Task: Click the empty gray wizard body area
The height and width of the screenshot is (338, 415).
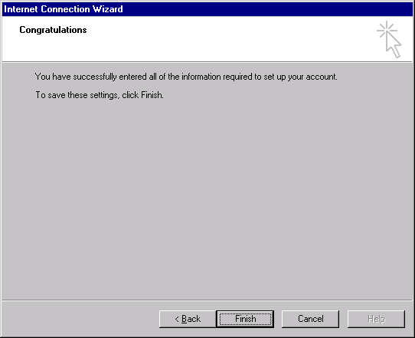Action: (207, 199)
